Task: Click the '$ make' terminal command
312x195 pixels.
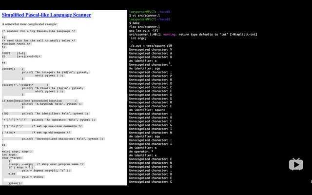Action: coord(135,23)
